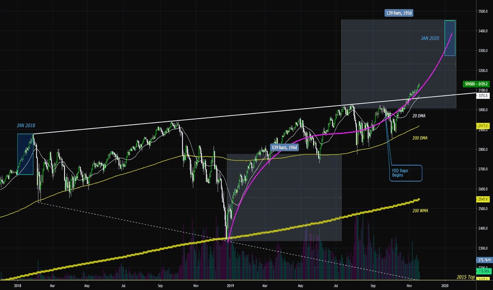
Task: Click the 2020 label on time axis
Action: pos(444,286)
